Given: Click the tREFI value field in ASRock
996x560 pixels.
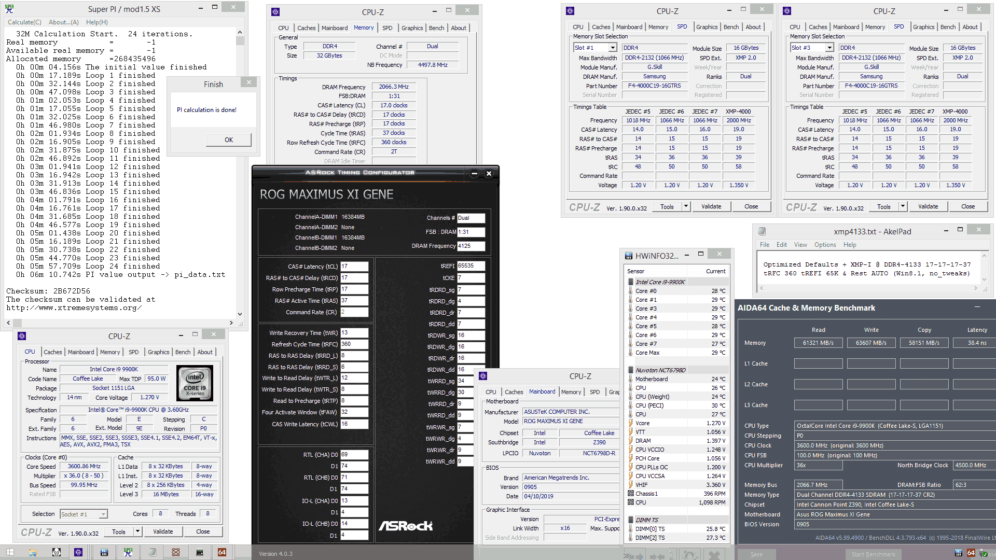Looking at the screenshot, I should tap(471, 265).
